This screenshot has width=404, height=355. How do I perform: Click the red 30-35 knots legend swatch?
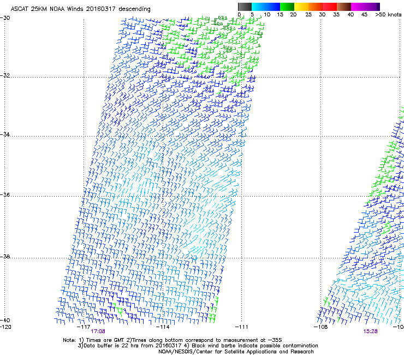coord(330,7)
